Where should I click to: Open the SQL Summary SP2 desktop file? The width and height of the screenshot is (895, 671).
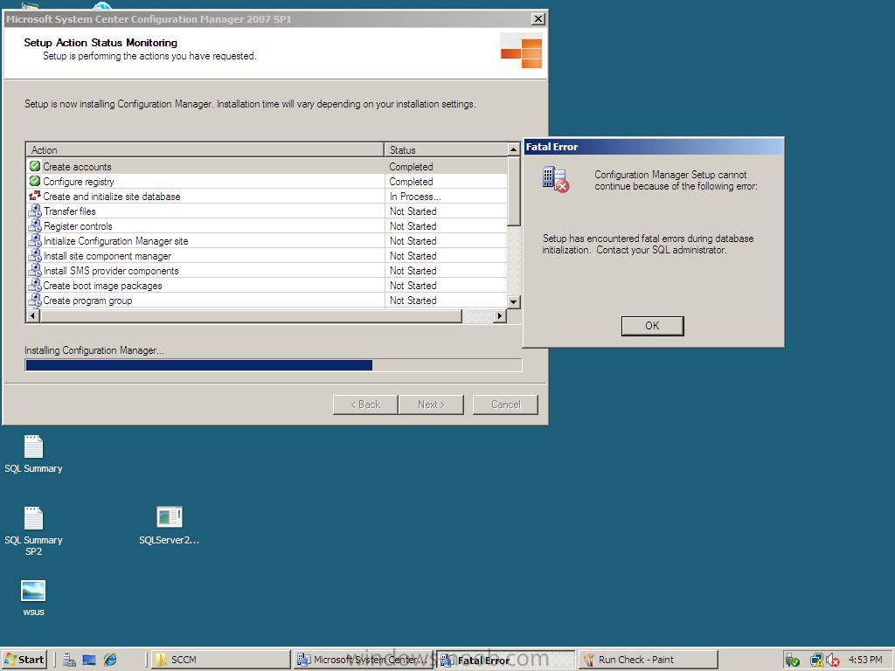34,531
